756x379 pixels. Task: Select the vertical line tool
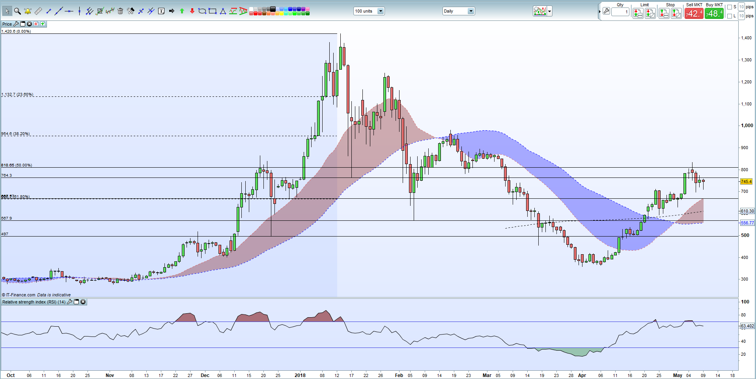79,11
